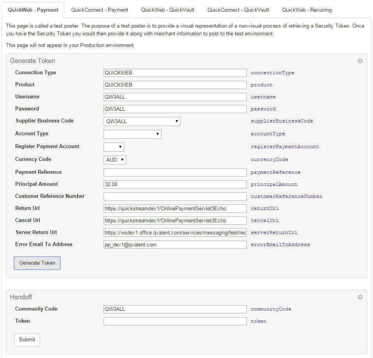This screenshot has width=373, height=358.
Task: Switch to the QuickConnect - Payment tab
Action: 99,10
